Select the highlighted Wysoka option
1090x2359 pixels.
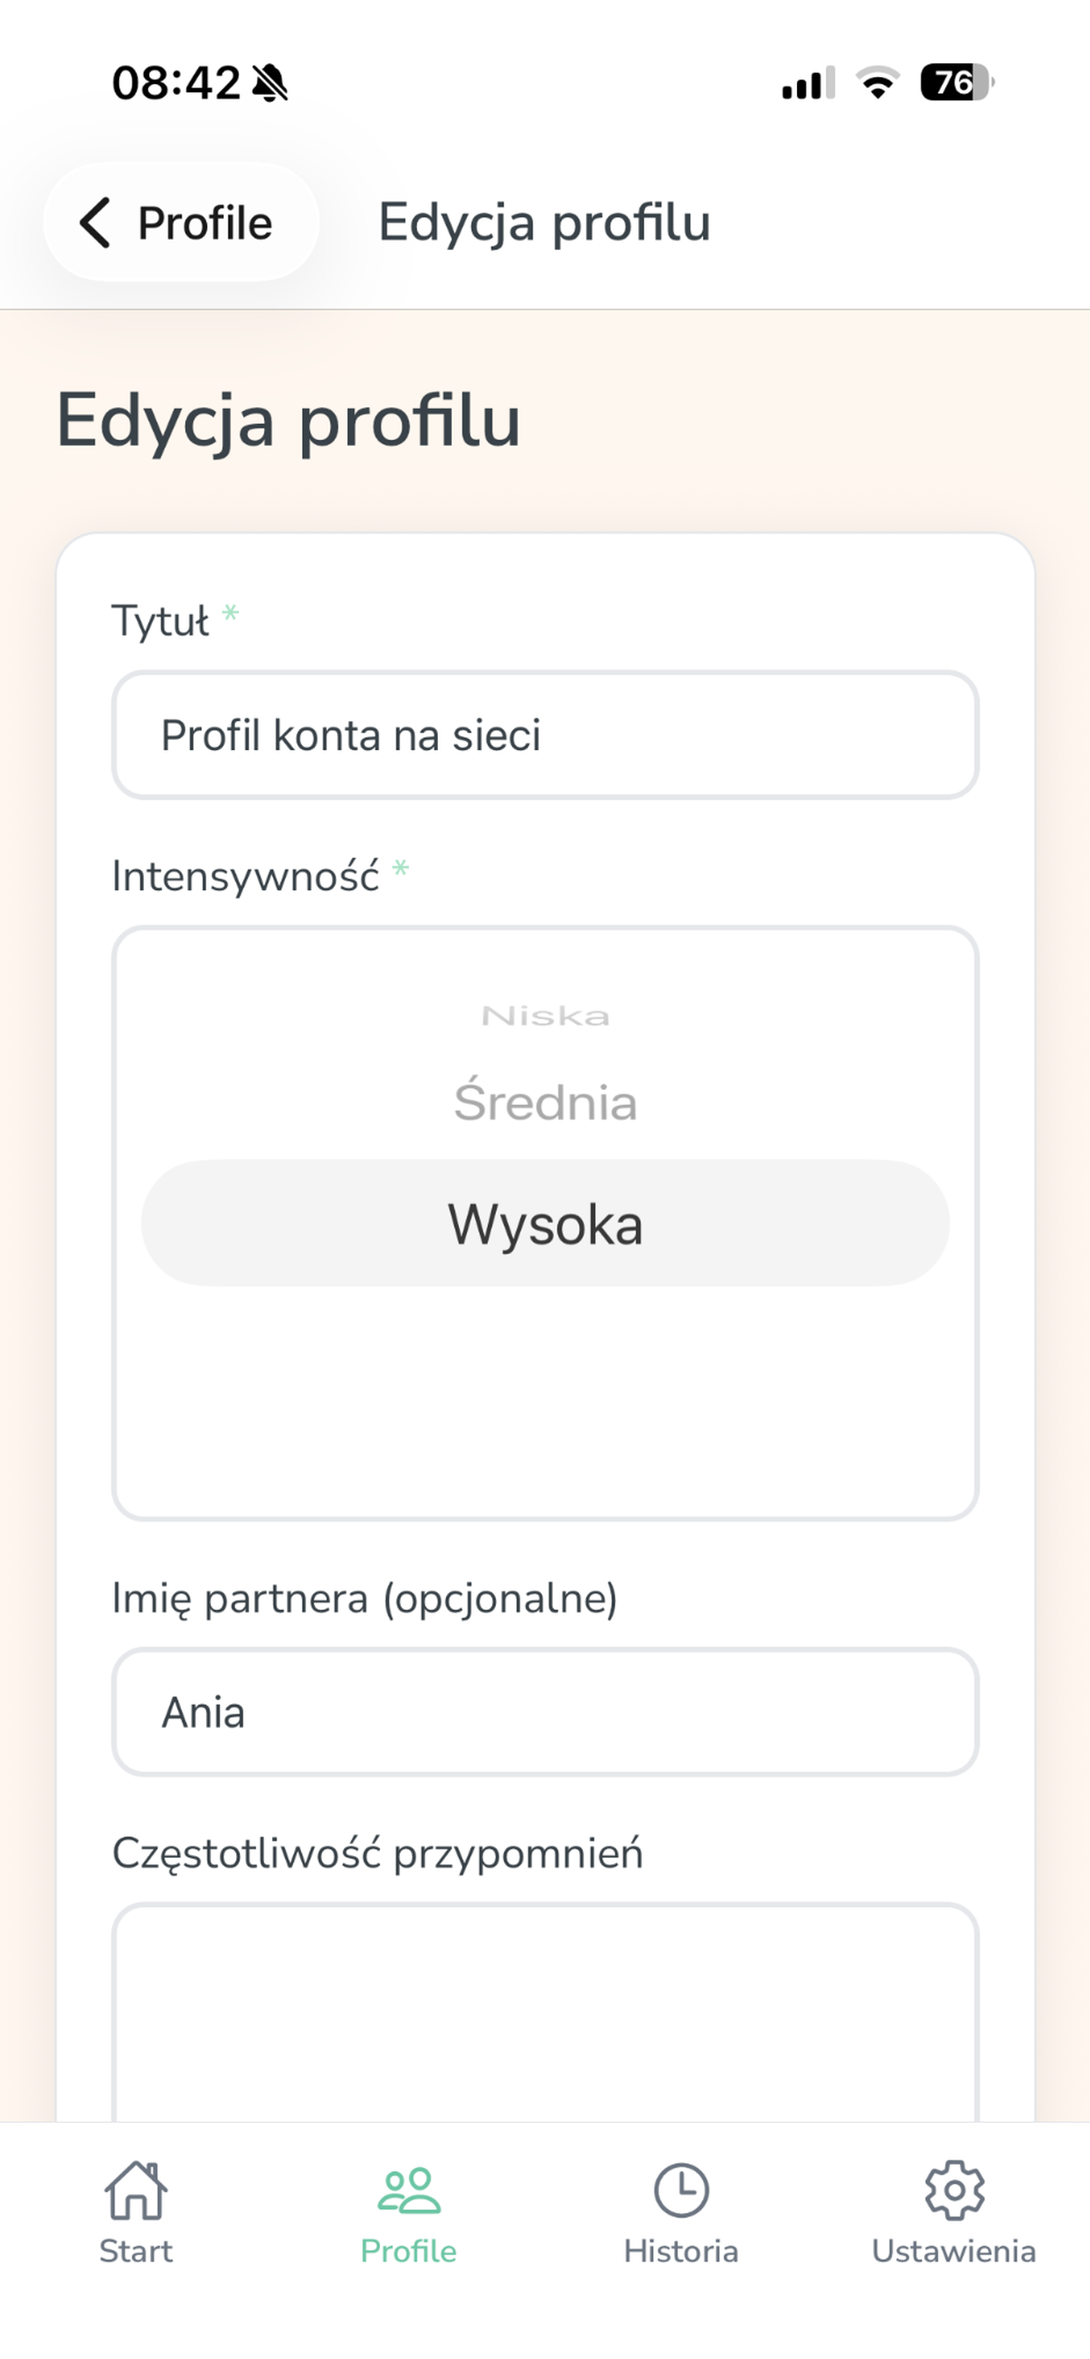pyautogui.click(x=545, y=1223)
